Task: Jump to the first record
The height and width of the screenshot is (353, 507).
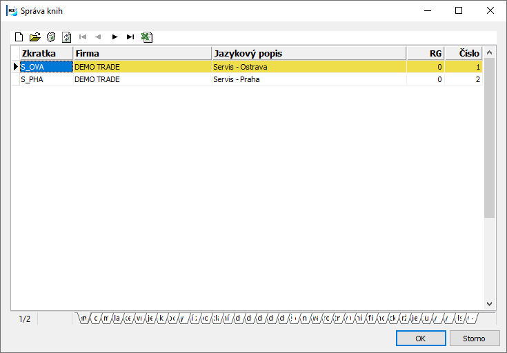Action: click(x=83, y=37)
